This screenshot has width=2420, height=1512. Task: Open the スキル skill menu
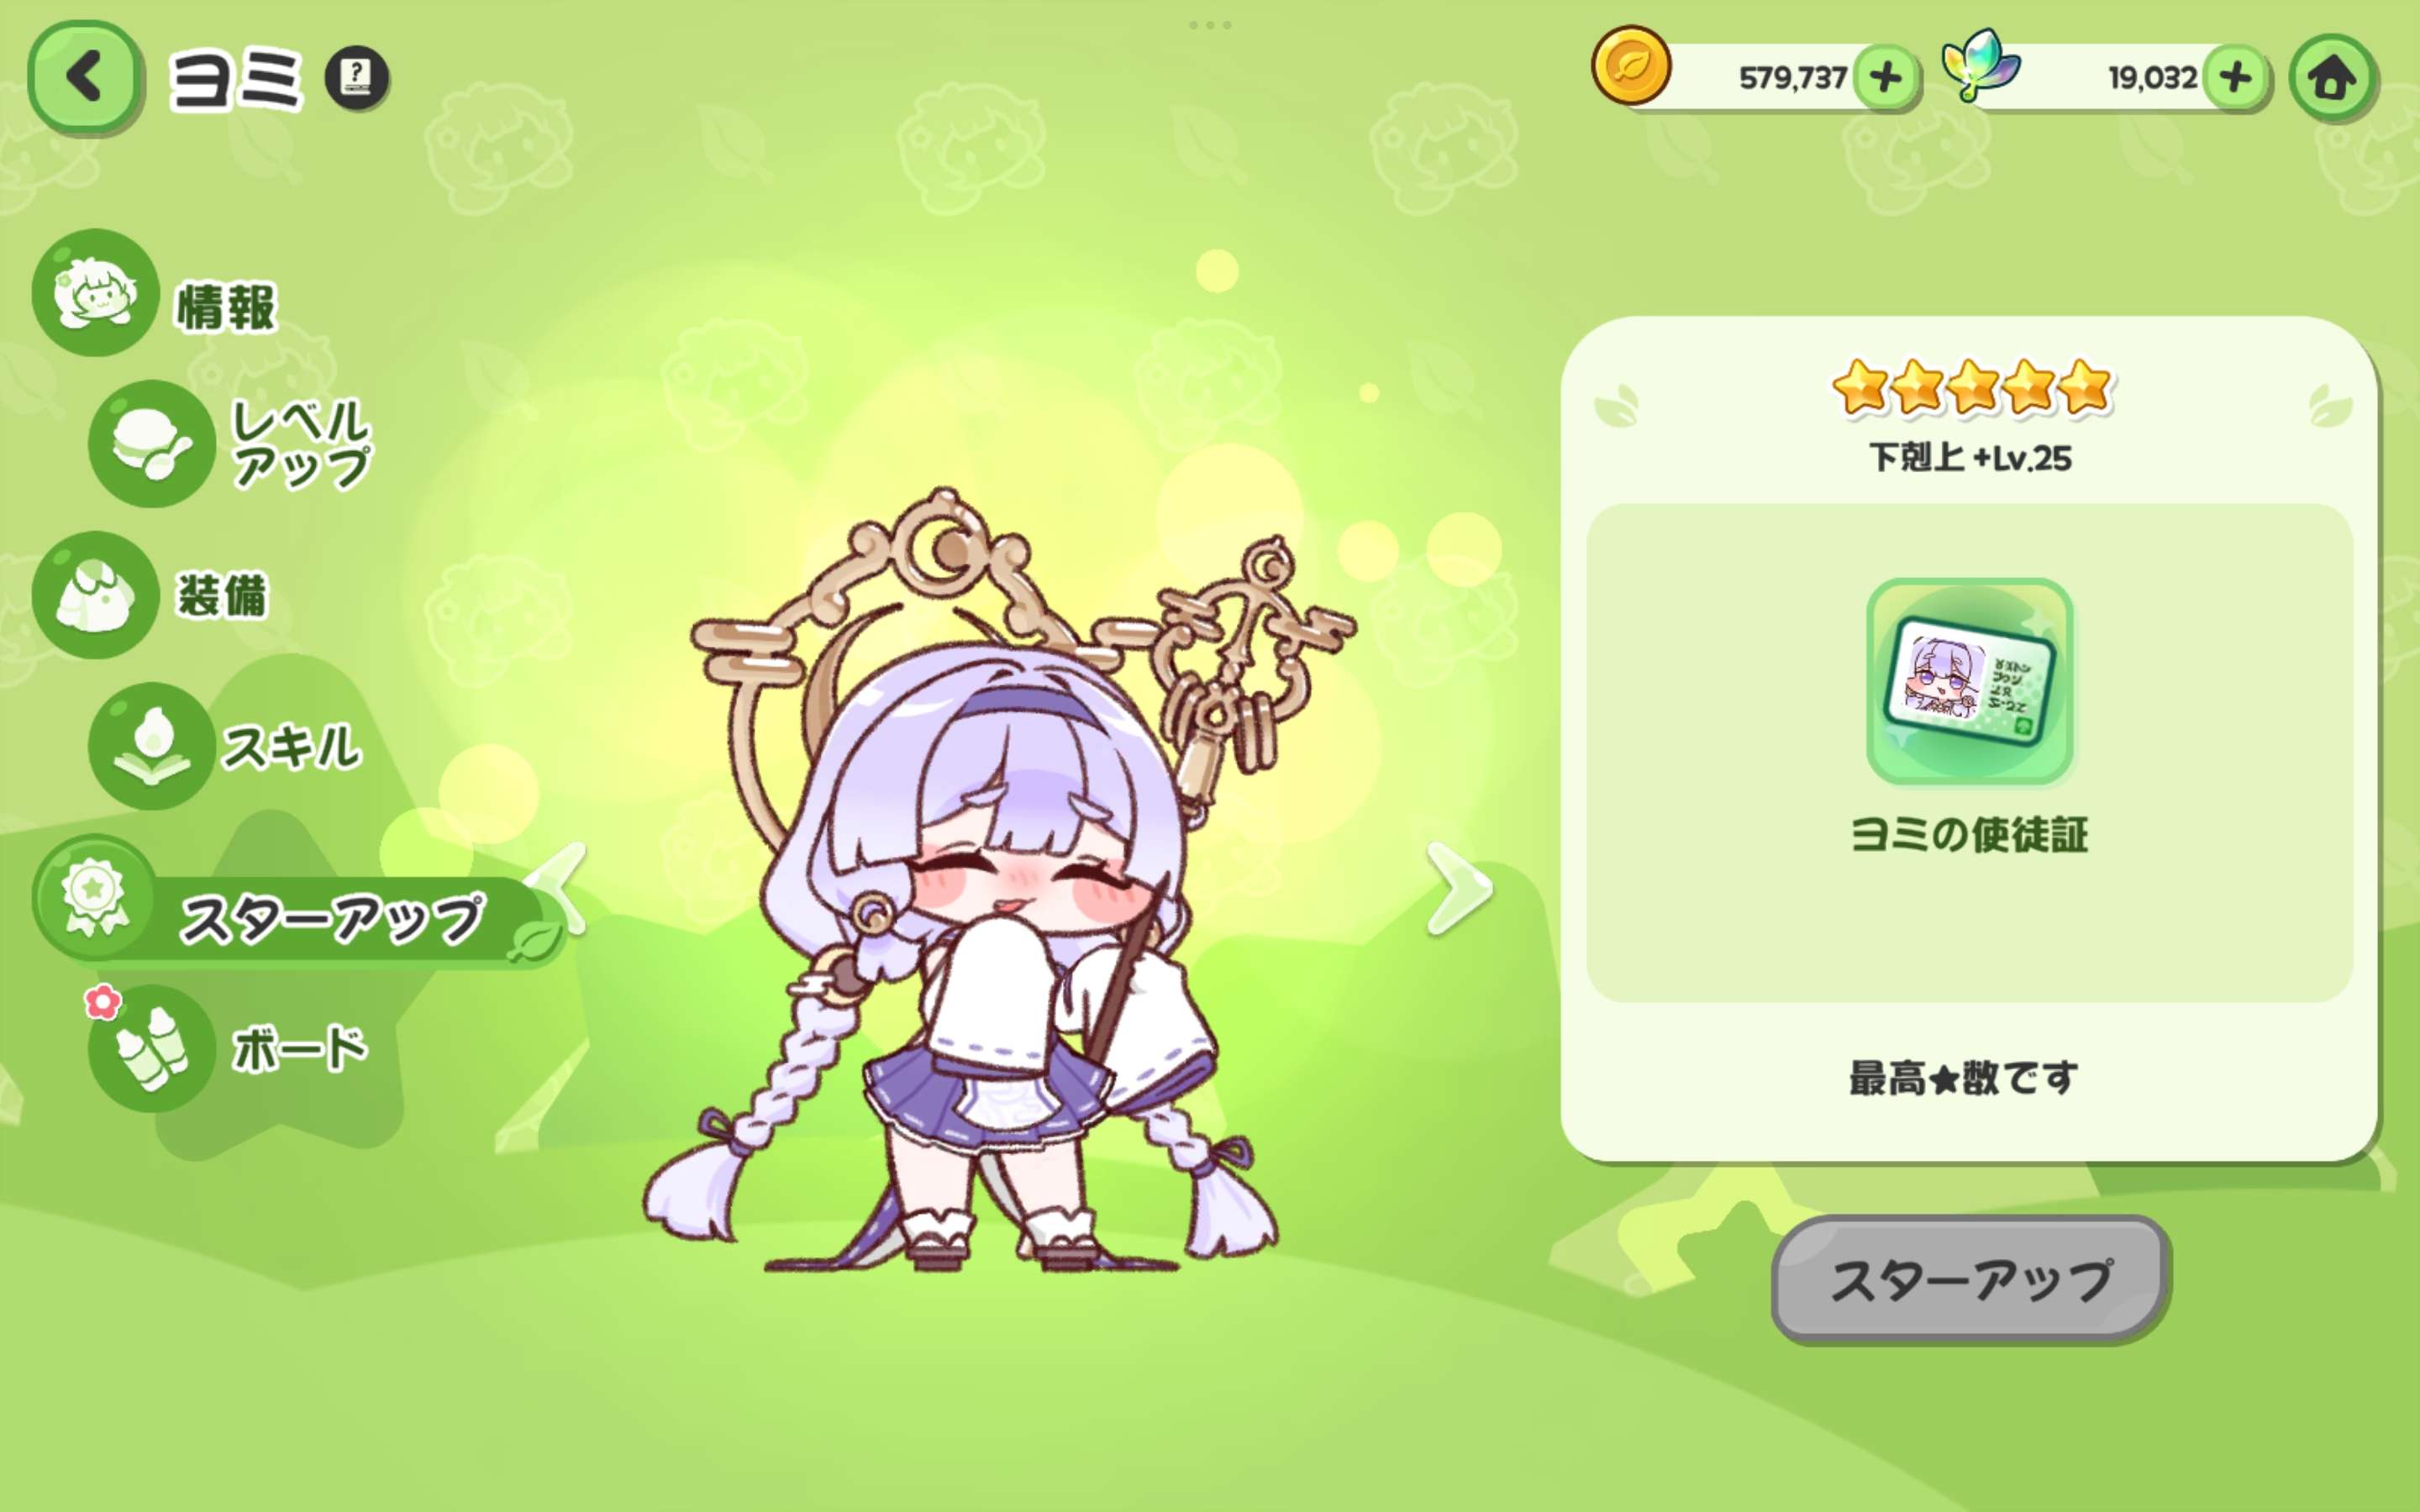point(226,746)
